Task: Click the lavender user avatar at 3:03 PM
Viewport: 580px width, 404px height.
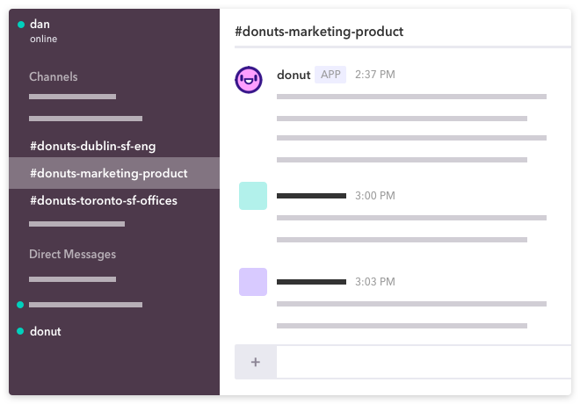Action: tap(253, 282)
